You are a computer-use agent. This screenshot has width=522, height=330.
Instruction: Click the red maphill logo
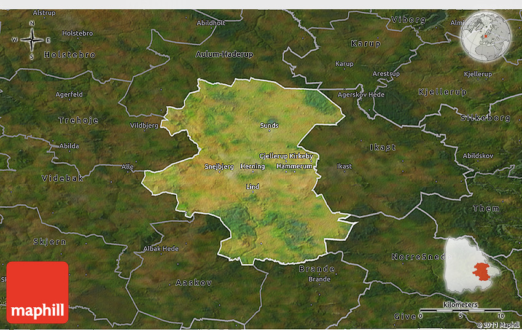(x=37, y=293)
